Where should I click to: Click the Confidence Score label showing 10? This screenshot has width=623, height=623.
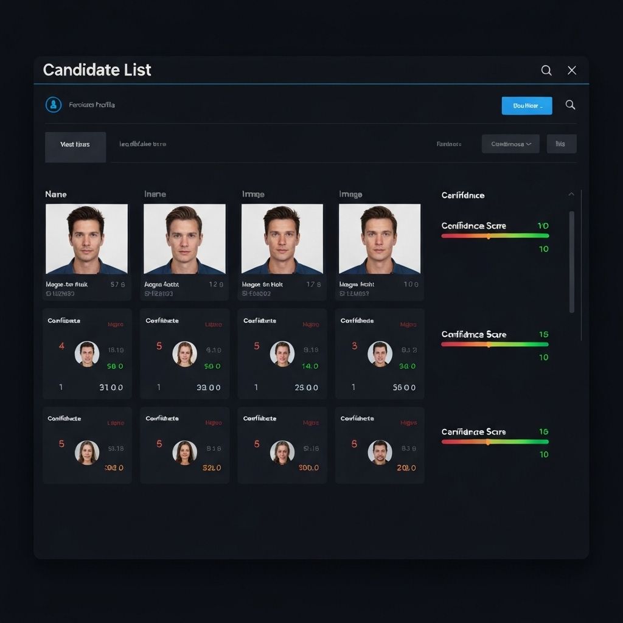click(474, 225)
